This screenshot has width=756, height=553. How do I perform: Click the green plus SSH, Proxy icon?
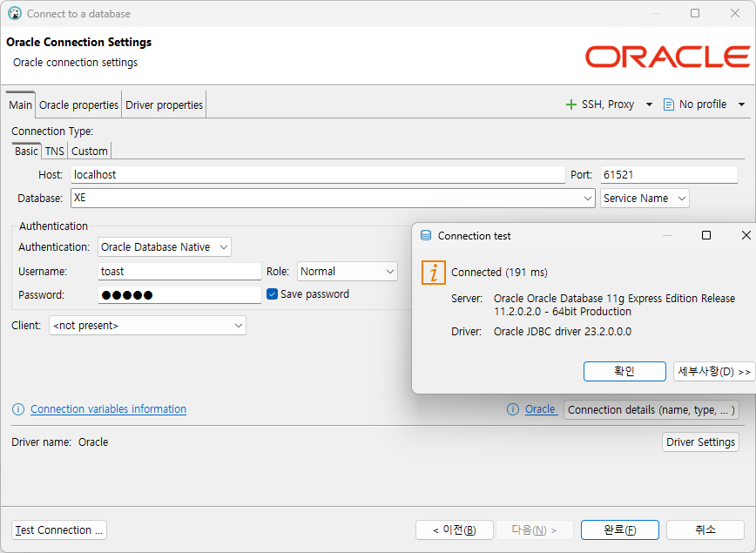point(570,105)
